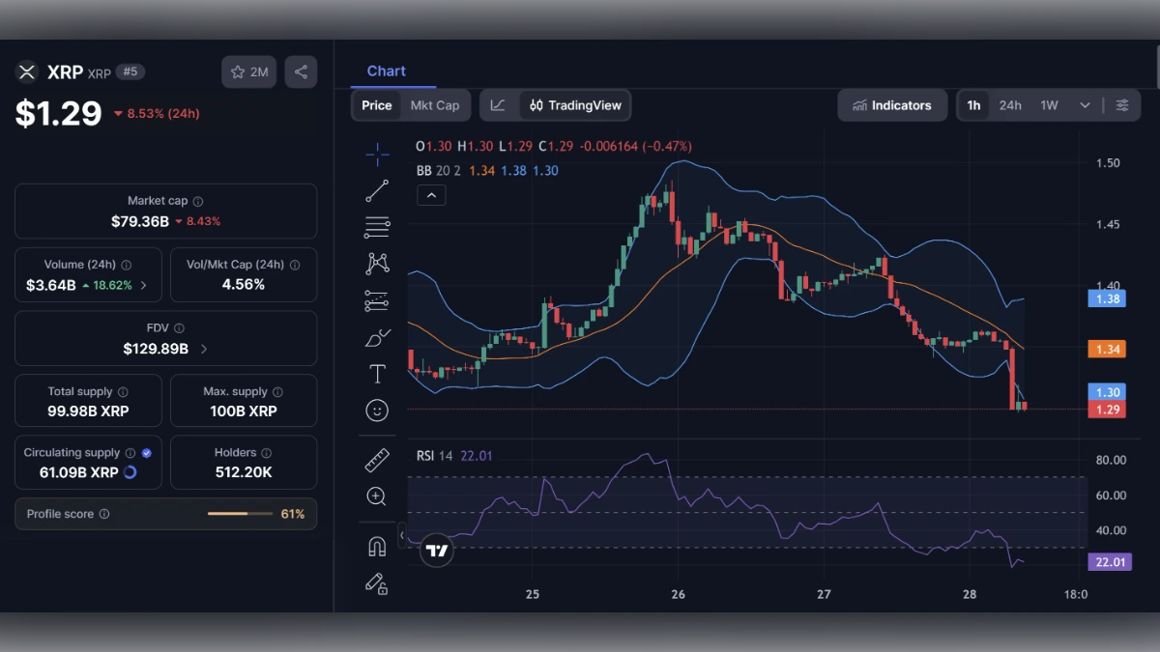Screen dimensions: 1160x652
Task: Select the trend line drawing tool
Action: pyautogui.click(x=377, y=190)
